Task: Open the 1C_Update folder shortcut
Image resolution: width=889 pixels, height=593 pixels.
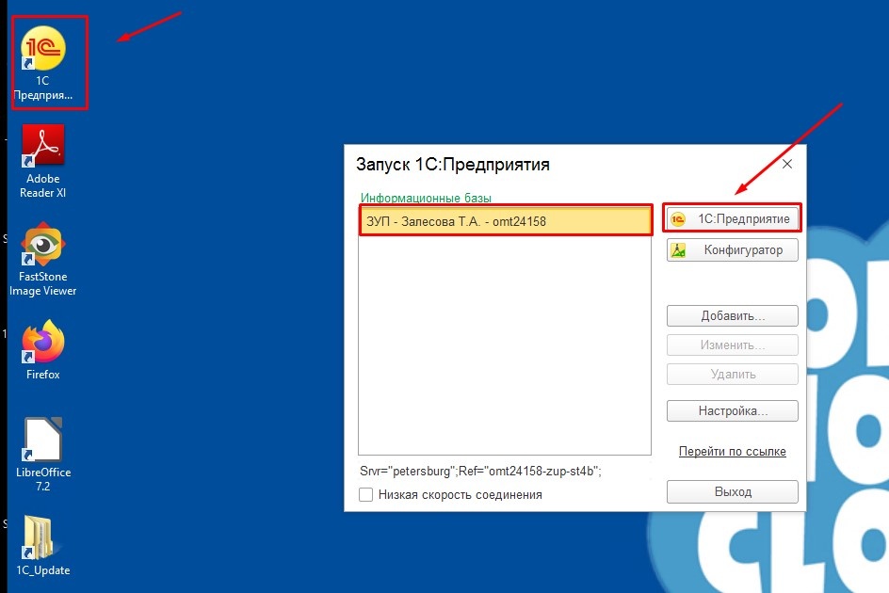Action: (x=43, y=546)
